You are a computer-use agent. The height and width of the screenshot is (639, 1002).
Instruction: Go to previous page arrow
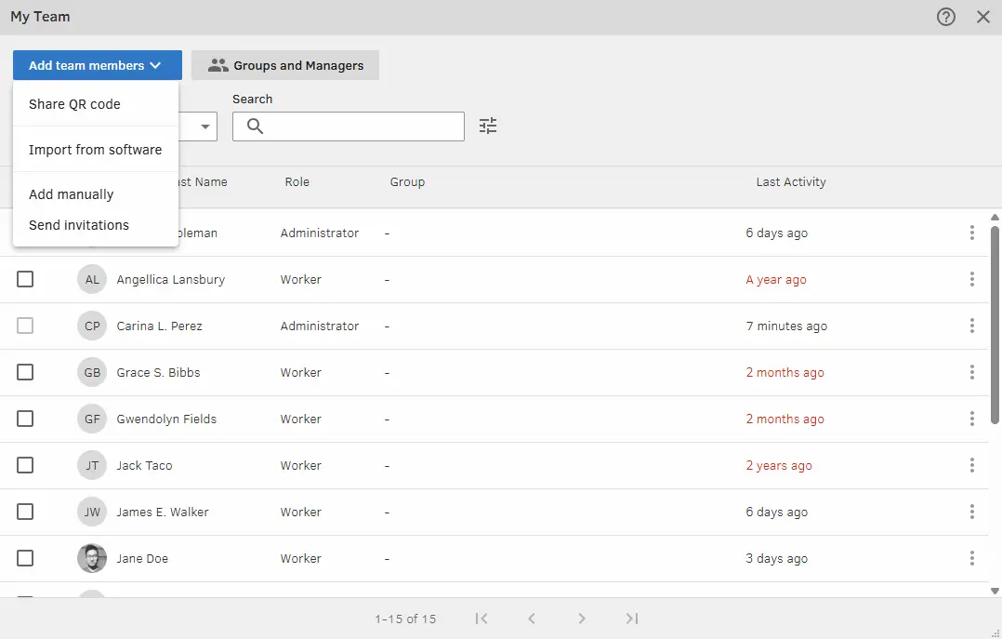click(532, 619)
